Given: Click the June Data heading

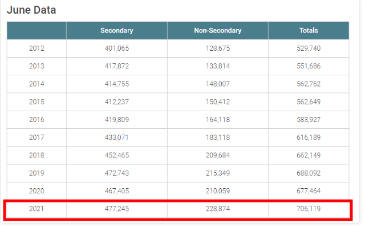Looking at the screenshot, I should coord(31,10).
